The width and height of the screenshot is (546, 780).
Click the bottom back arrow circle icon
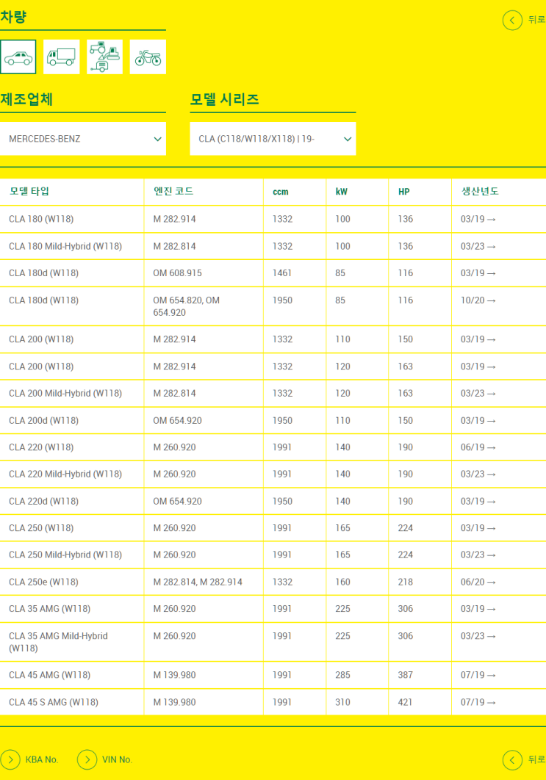[x=512, y=759]
